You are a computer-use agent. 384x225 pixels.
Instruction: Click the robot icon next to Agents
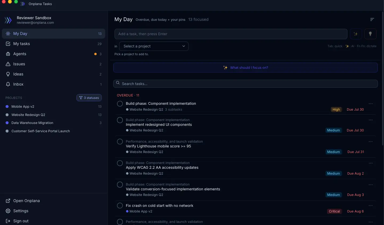click(8, 54)
